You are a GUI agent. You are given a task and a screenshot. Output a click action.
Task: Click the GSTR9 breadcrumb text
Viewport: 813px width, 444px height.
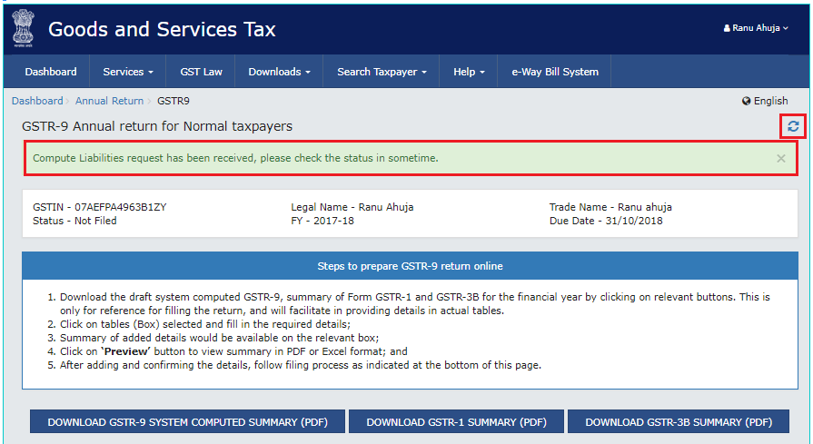pyautogui.click(x=174, y=101)
